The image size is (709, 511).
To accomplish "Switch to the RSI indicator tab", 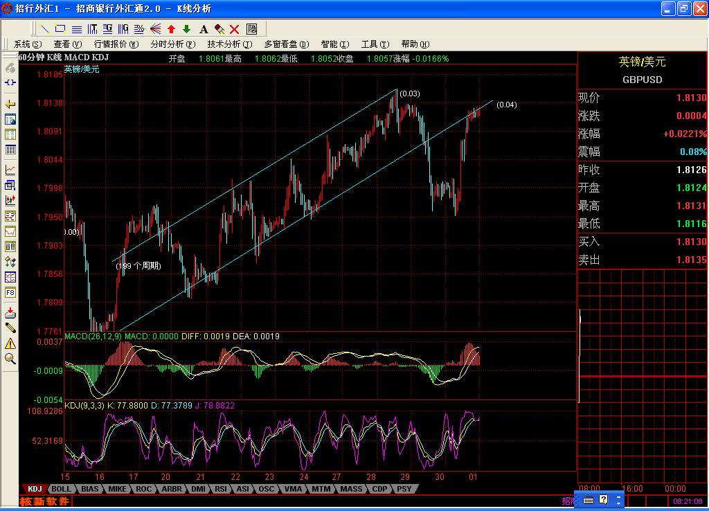I will click(x=221, y=489).
